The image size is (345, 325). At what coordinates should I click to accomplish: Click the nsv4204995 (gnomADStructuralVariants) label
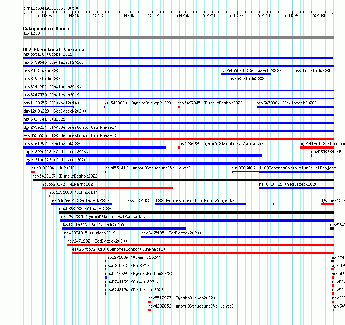pyautogui.click(x=102, y=217)
